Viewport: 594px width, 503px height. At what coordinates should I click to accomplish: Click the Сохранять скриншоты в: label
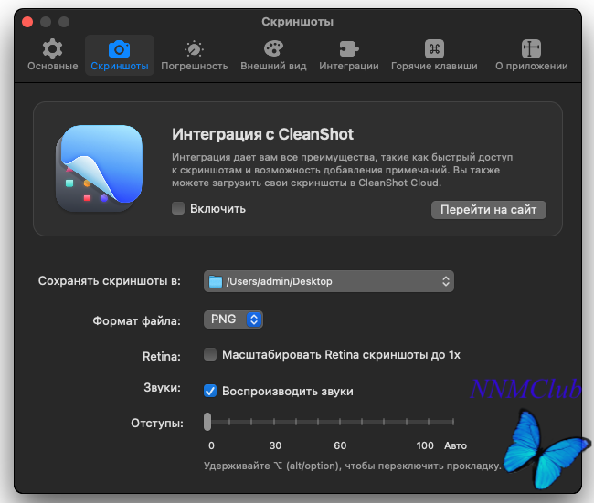point(110,281)
